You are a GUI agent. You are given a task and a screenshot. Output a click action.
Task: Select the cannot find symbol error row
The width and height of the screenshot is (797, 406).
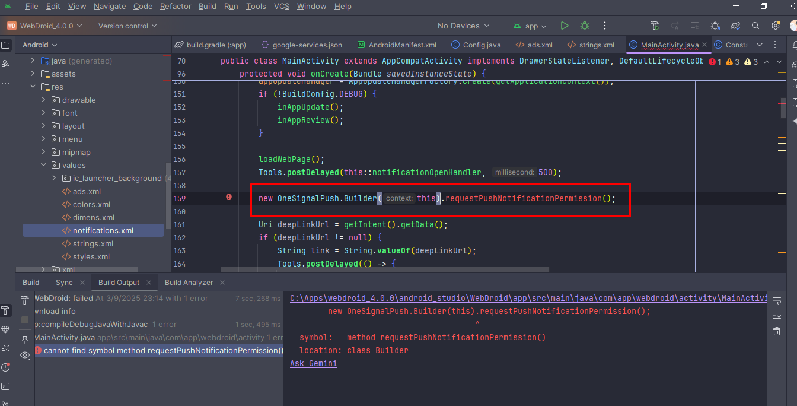(x=158, y=350)
